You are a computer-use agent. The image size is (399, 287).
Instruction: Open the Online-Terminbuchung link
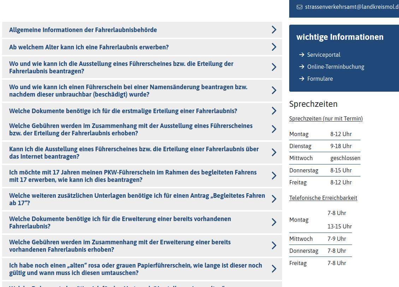pyautogui.click(x=335, y=67)
